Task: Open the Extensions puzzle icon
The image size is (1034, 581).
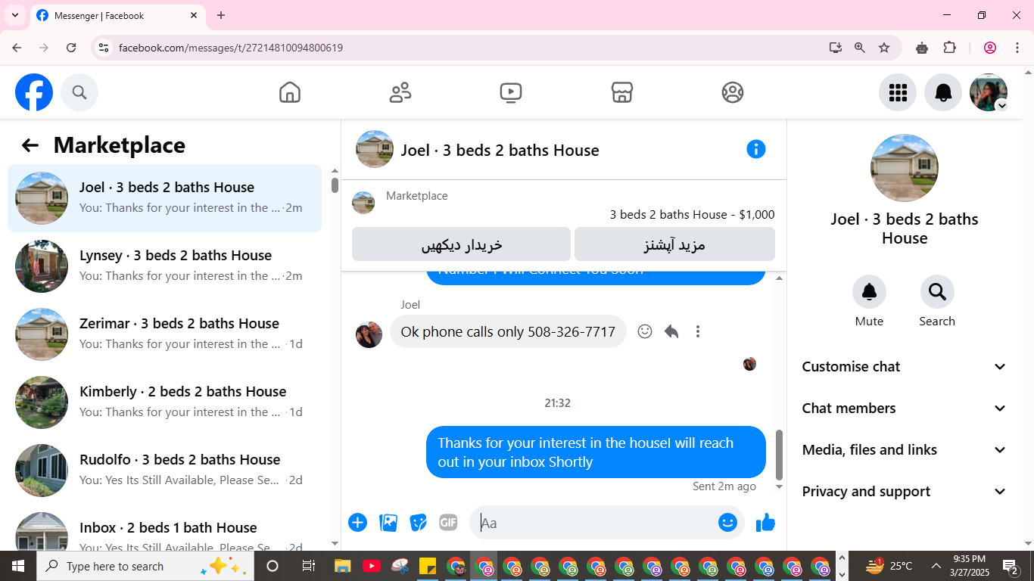Action: click(x=950, y=48)
